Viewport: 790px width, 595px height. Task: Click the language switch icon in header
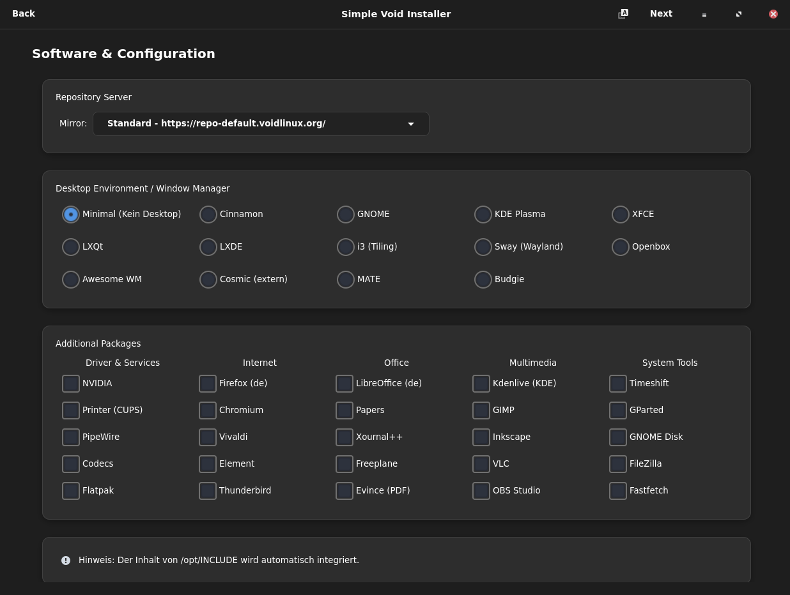tap(623, 14)
